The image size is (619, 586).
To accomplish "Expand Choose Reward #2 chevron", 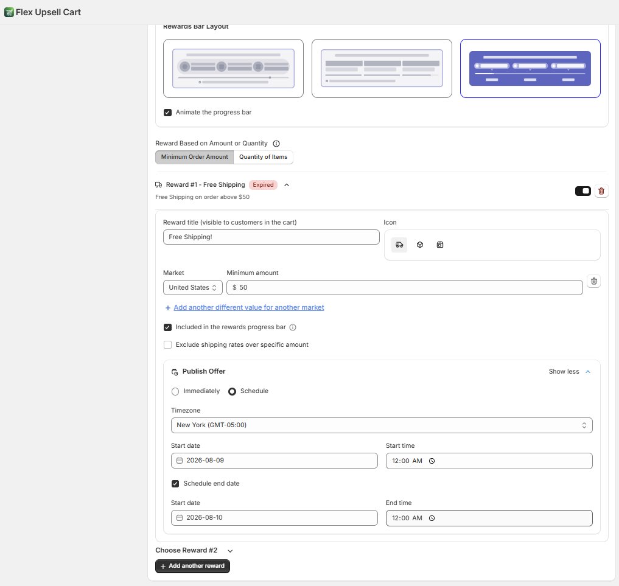I will (230, 551).
